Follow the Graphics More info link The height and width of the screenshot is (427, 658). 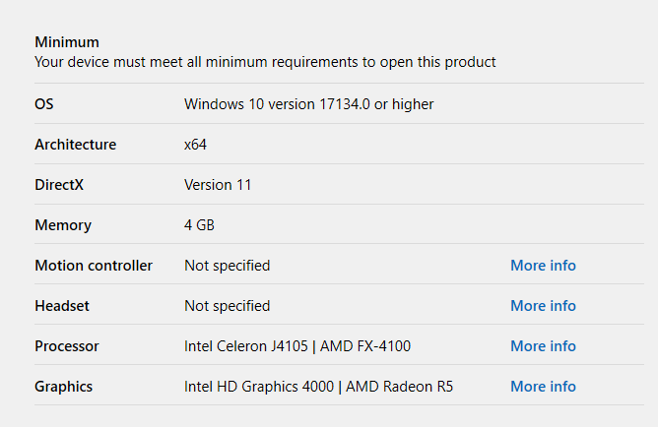coord(543,387)
